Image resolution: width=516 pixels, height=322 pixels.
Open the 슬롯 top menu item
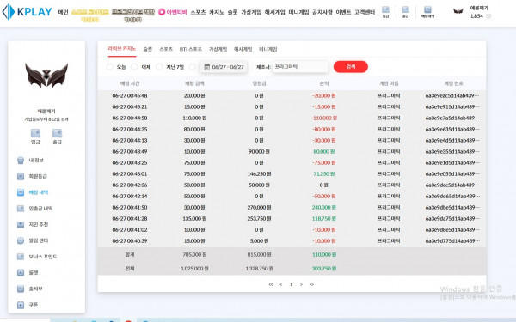(232, 12)
